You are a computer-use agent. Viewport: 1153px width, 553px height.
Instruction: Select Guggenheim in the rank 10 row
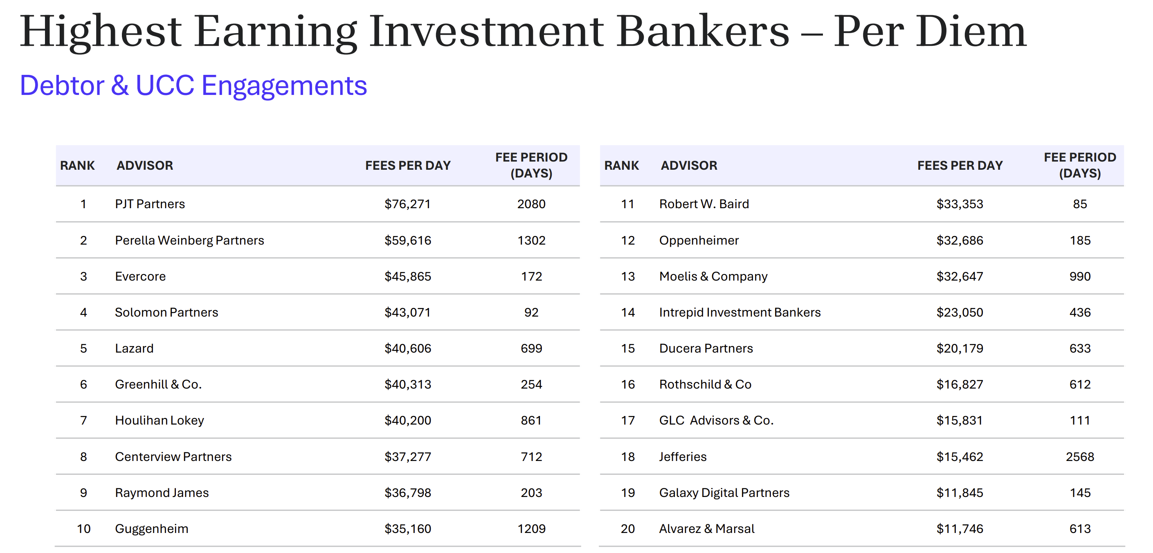point(152,529)
